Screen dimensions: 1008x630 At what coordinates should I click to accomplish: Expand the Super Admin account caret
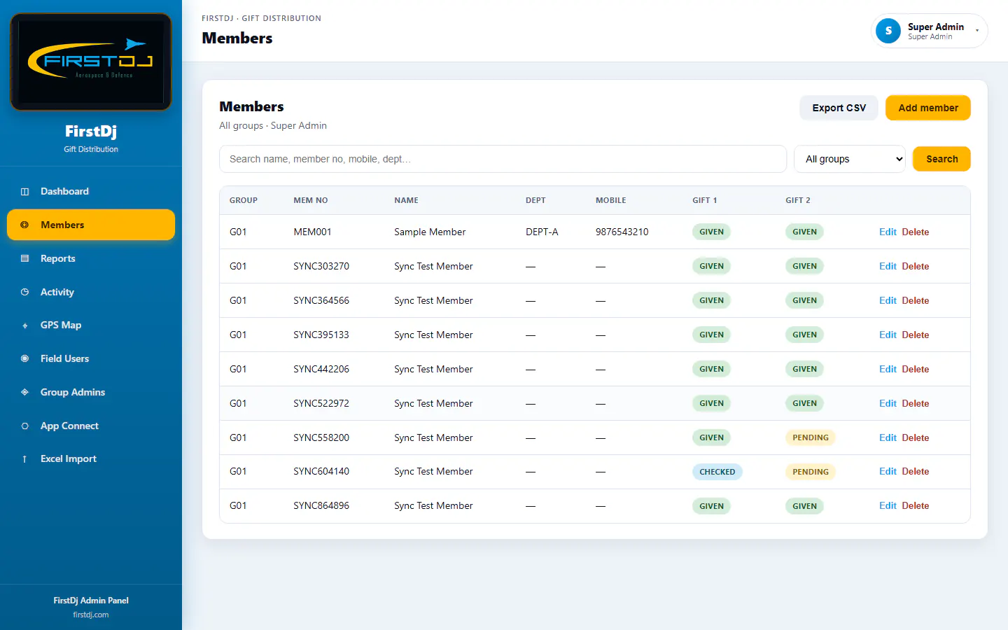click(977, 31)
